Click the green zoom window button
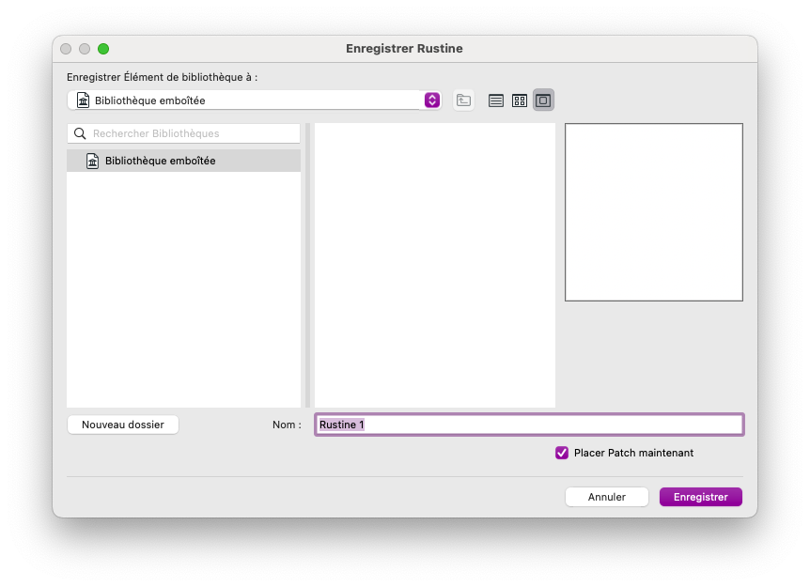810x587 pixels. [103, 49]
